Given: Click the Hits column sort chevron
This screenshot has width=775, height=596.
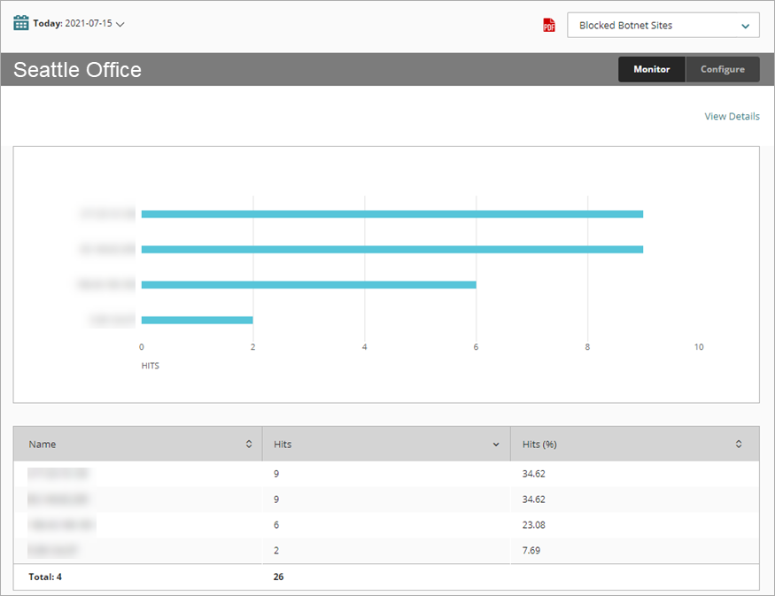Looking at the screenshot, I should [498, 444].
